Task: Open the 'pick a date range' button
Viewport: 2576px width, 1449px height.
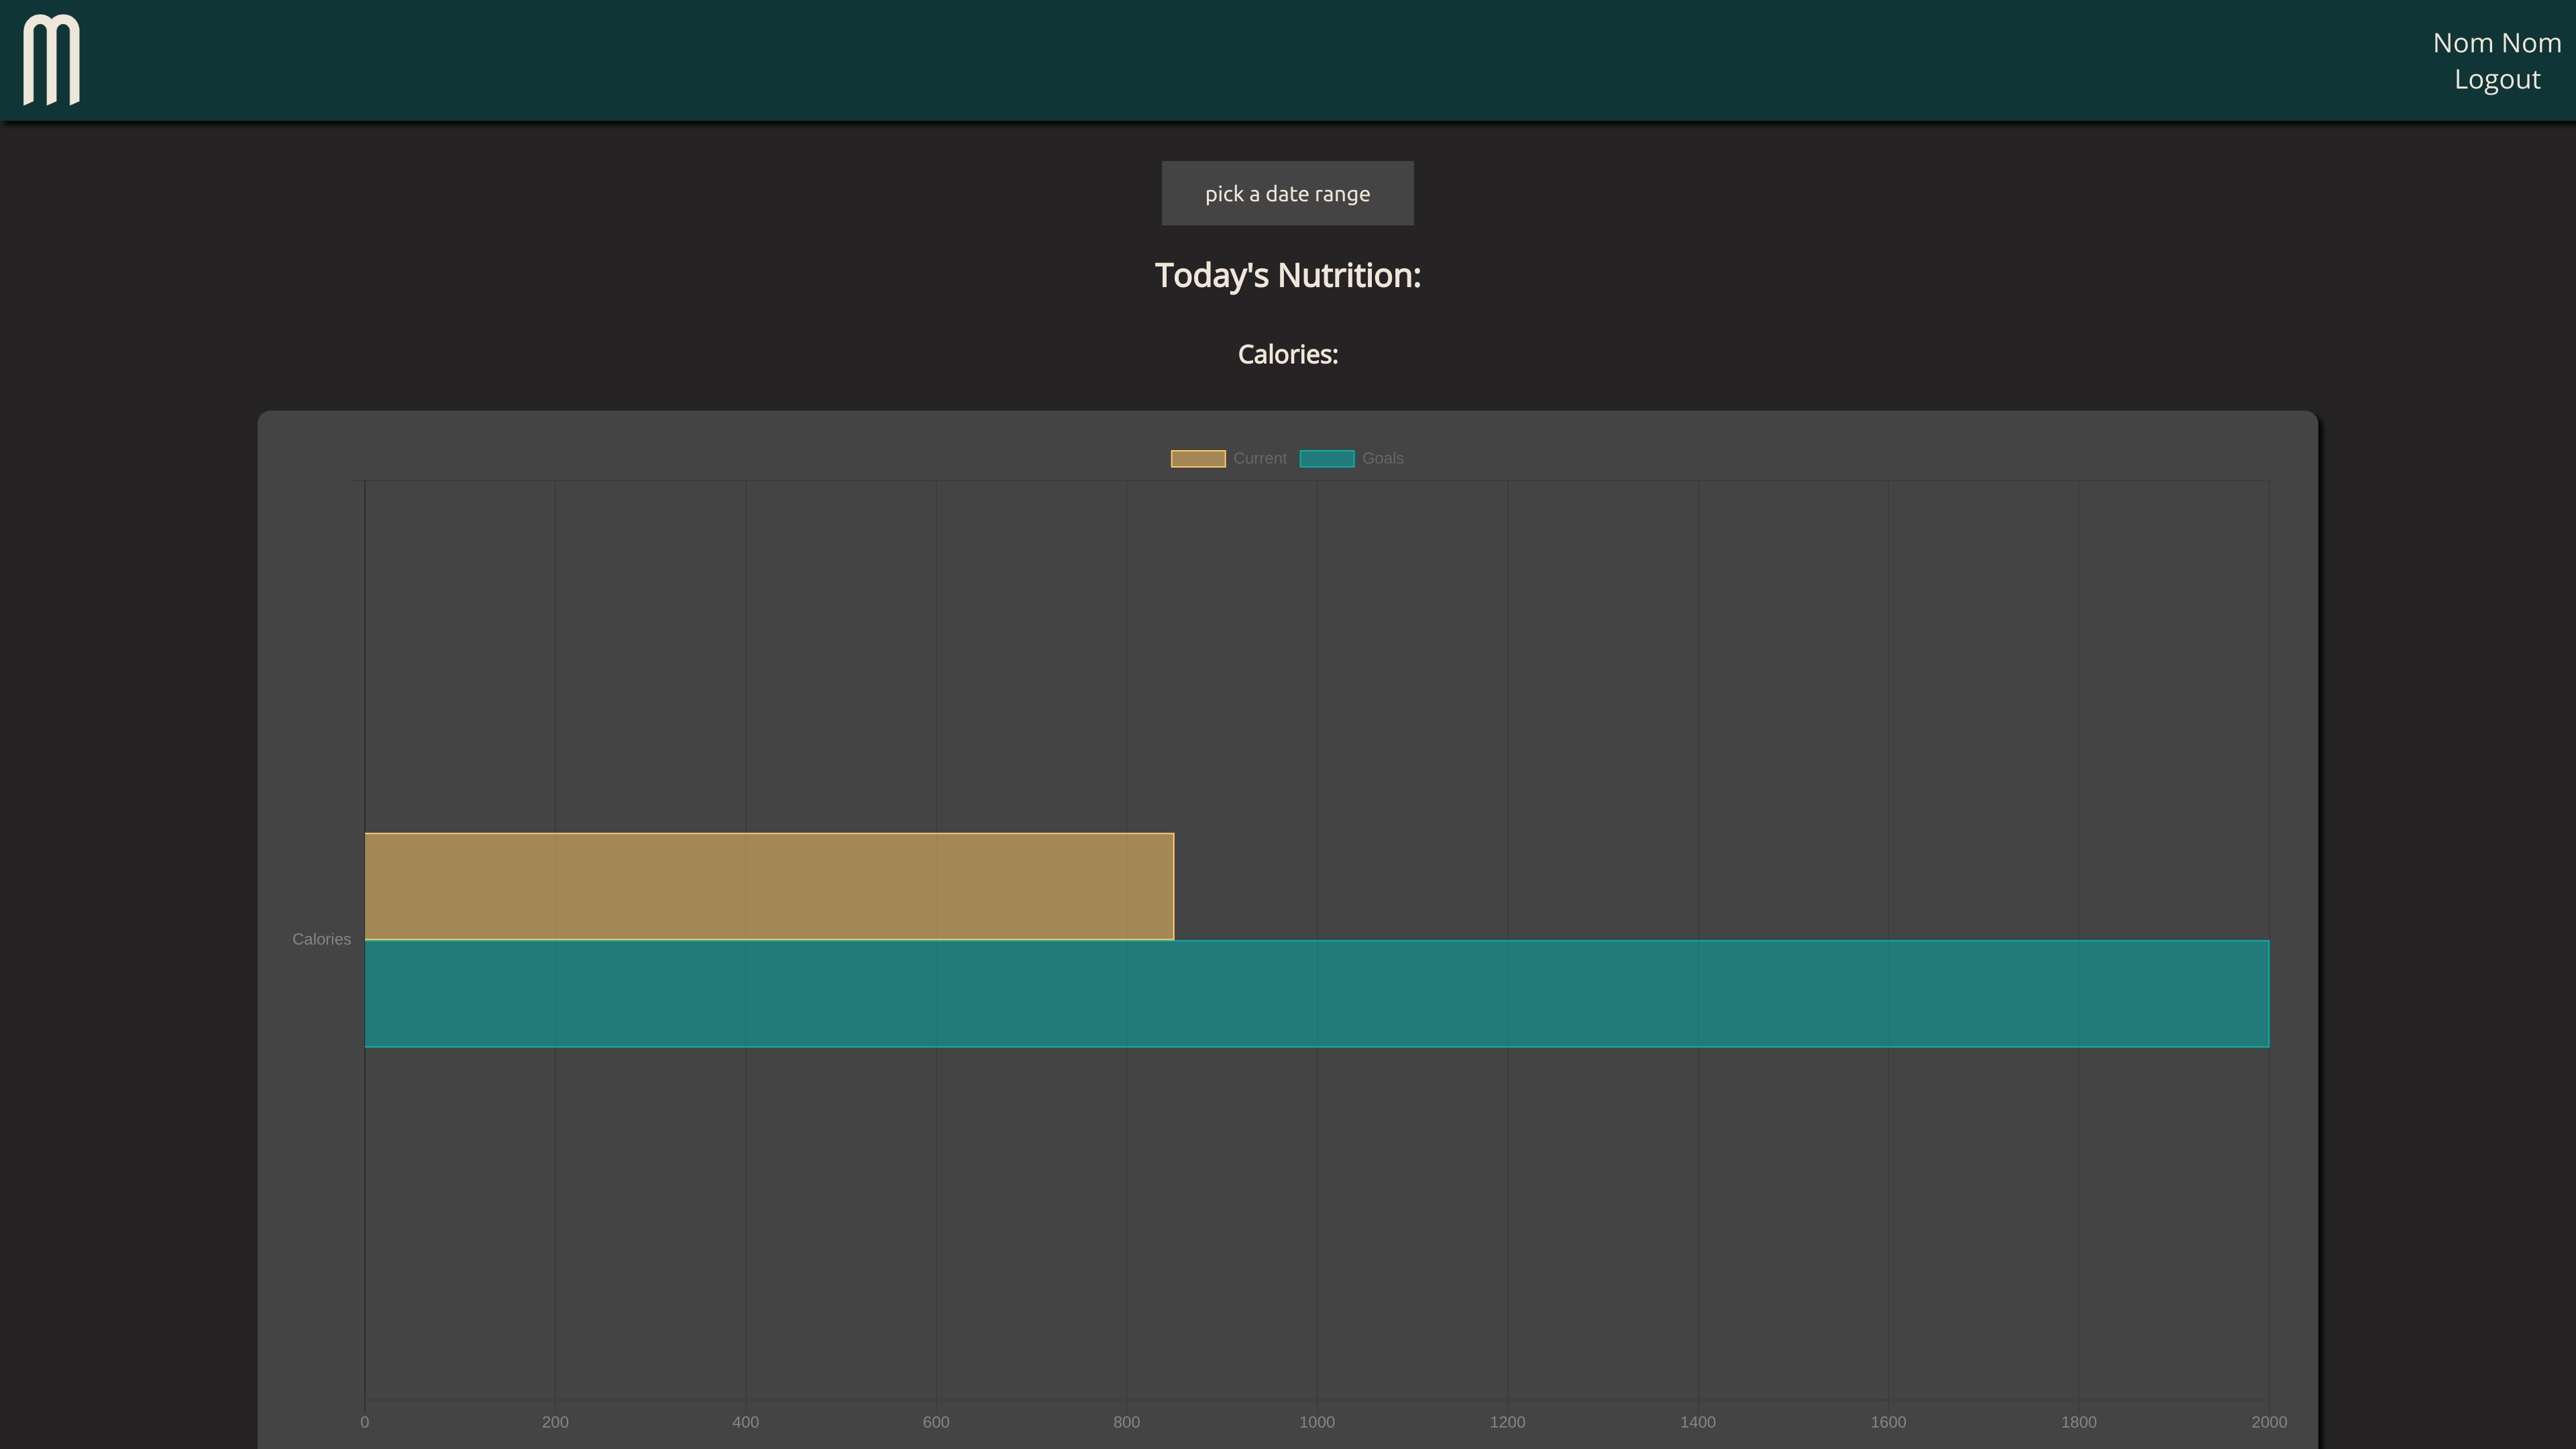Action: pyautogui.click(x=1287, y=193)
